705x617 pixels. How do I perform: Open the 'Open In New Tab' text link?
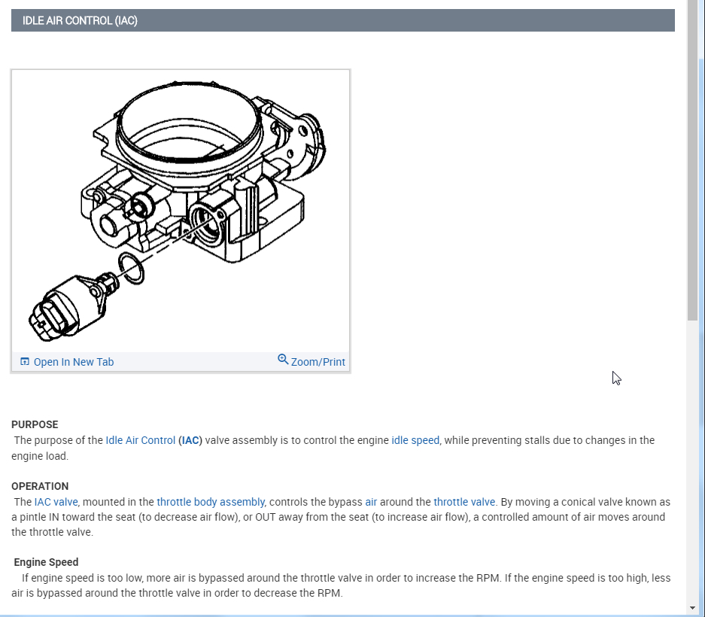(x=74, y=362)
